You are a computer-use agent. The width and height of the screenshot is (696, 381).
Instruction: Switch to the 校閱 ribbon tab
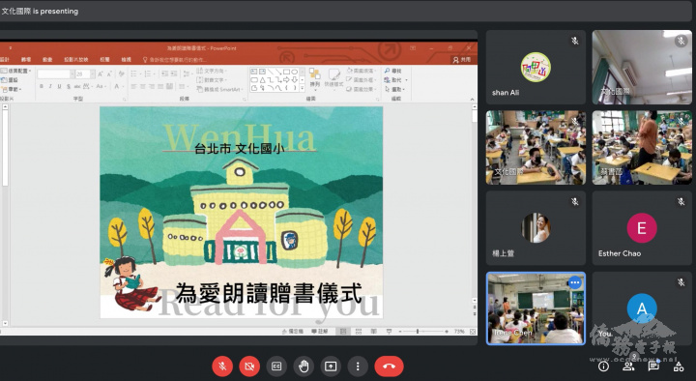pyautogui.click(x=104, y=60)
